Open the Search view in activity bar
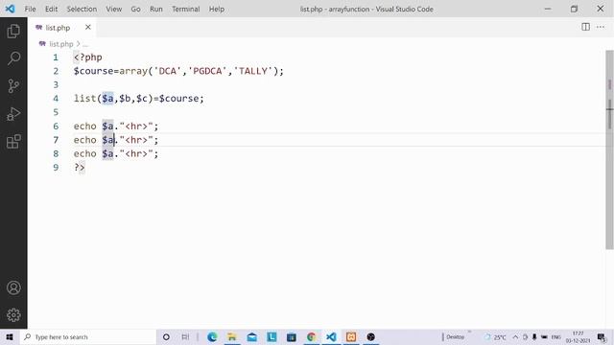This screenshot has height=345, width=614. coord(13,58)
